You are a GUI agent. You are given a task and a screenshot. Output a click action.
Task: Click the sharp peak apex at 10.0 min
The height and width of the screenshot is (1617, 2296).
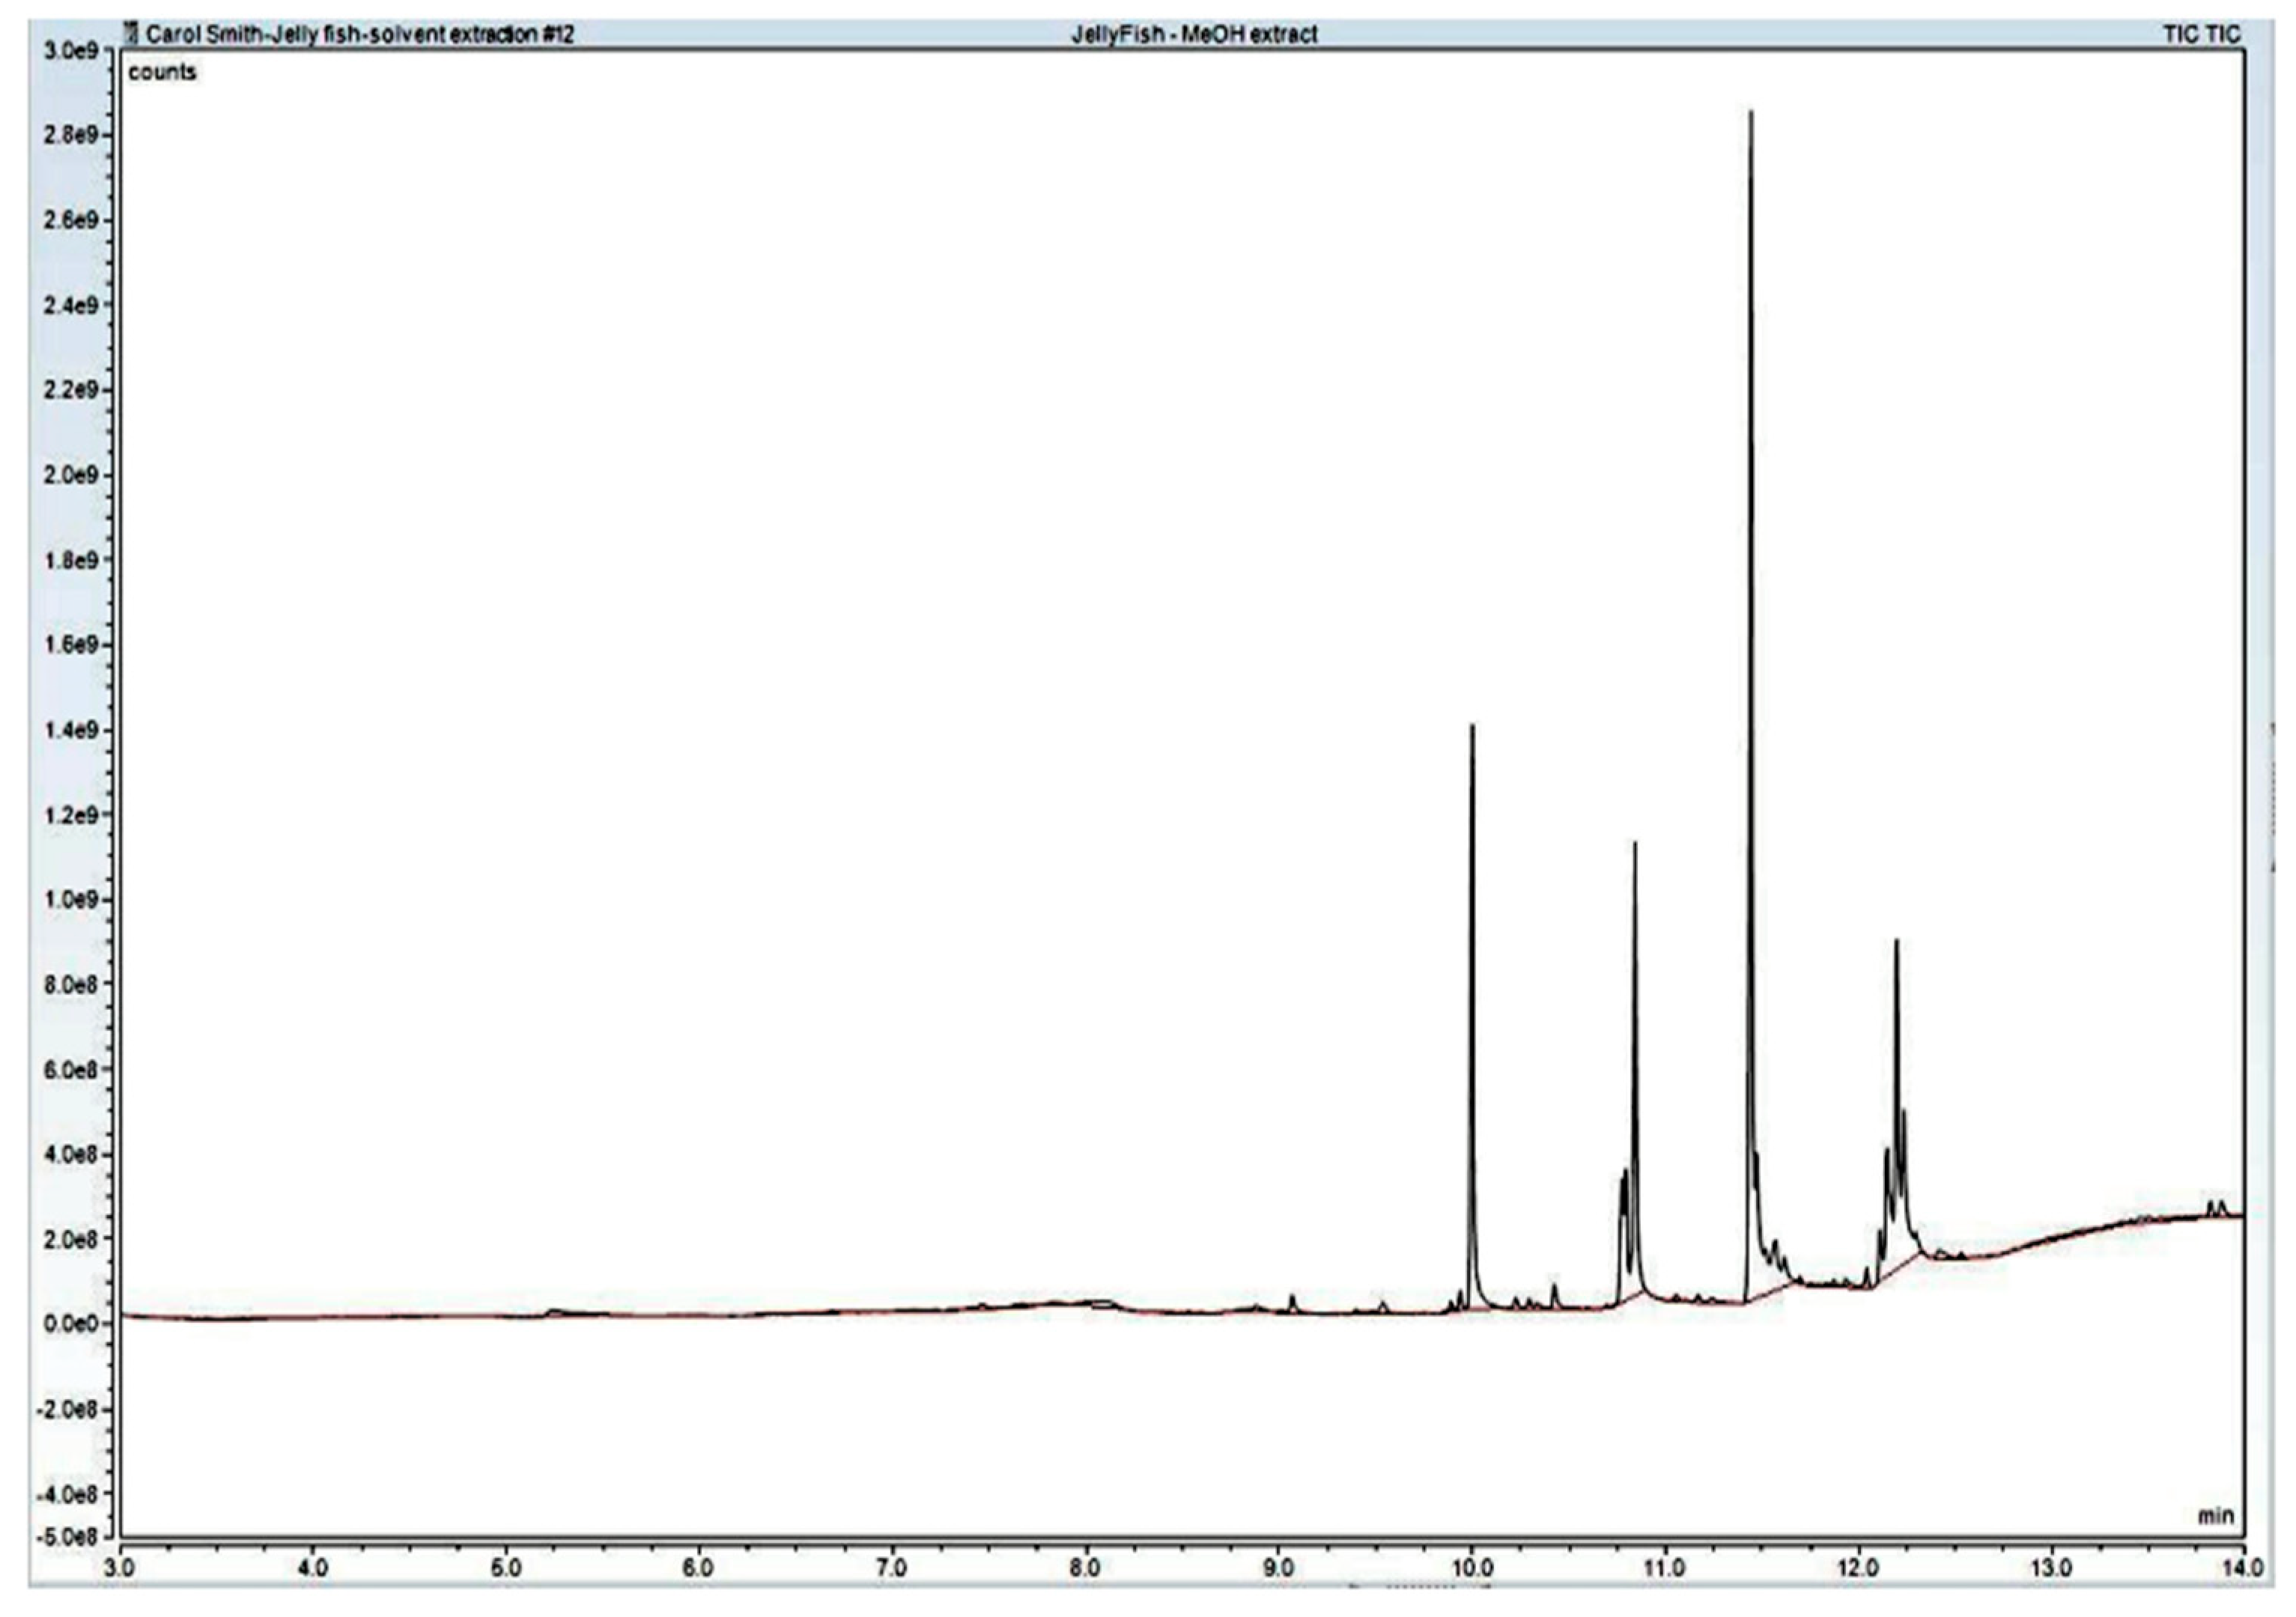click(1472, 727)
